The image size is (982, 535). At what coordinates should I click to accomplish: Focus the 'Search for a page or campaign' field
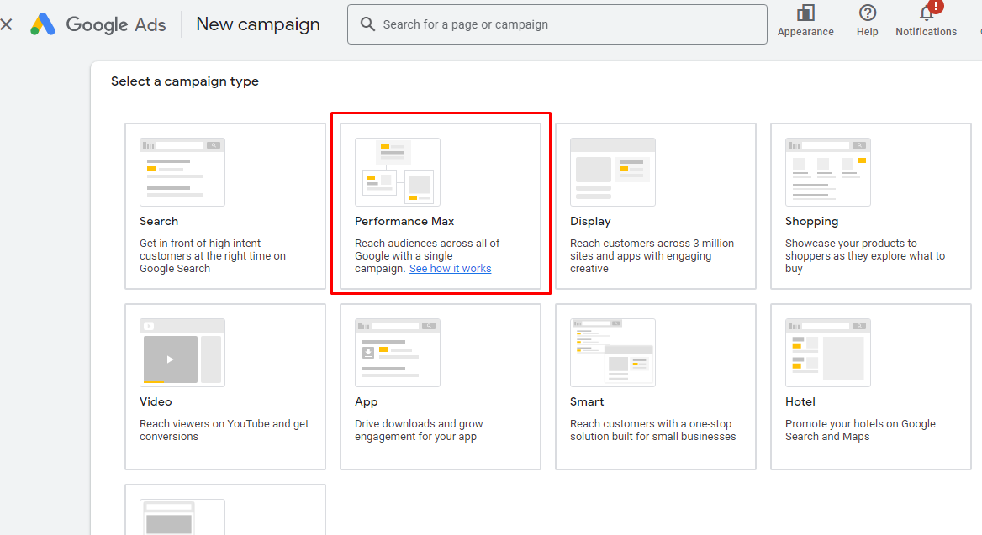[x=557, y=24]
